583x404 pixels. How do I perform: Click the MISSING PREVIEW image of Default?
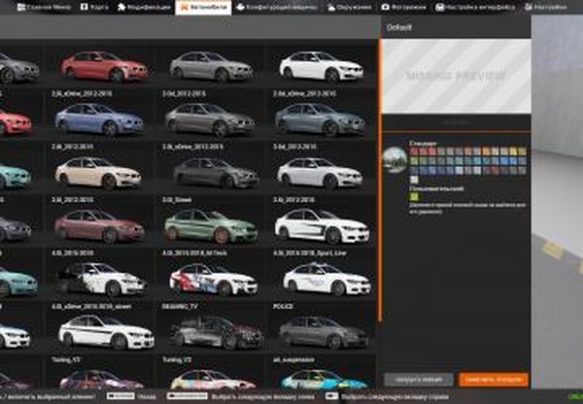point(457,76)
